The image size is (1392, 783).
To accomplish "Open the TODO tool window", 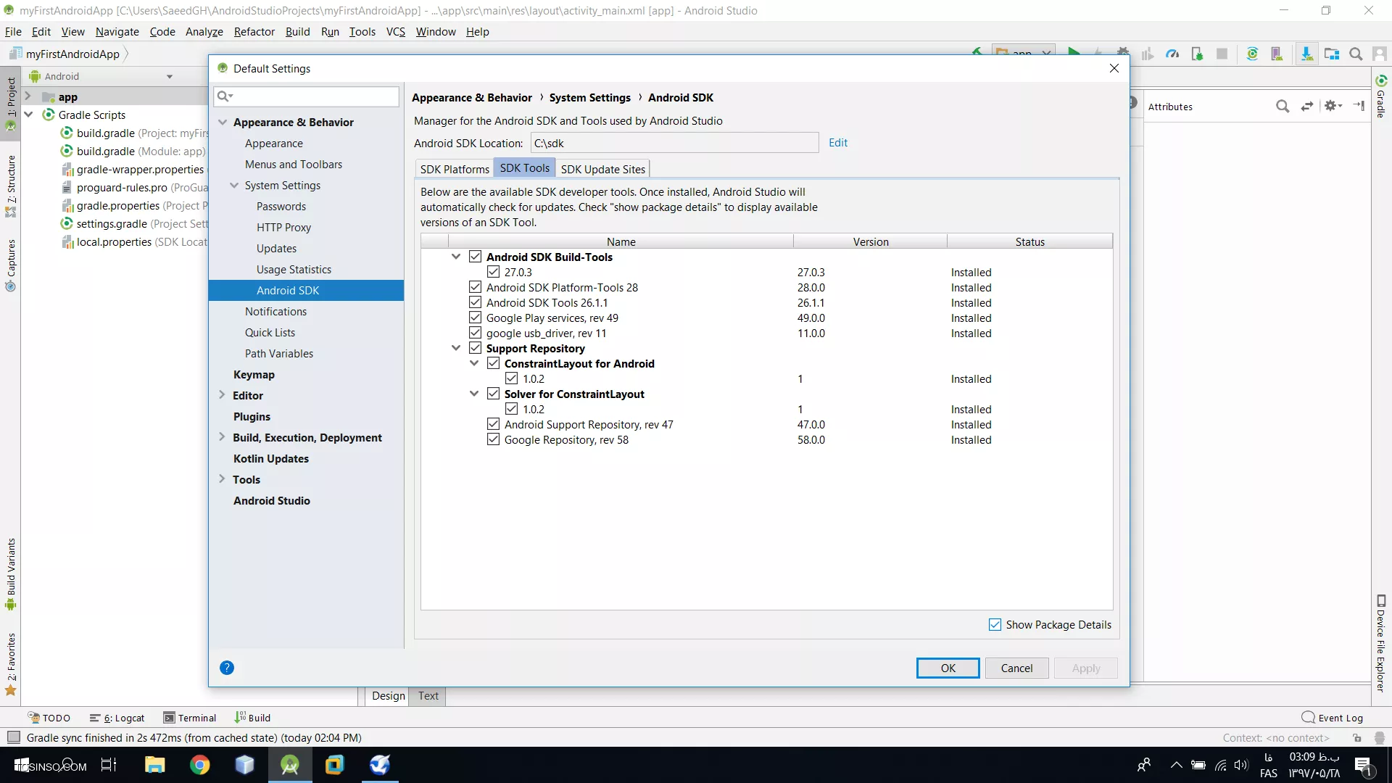I will click(x=49, y=718).
